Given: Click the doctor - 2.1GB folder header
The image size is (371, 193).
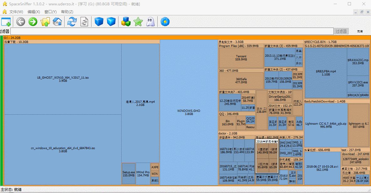Looking at the screenshot, I should coord(260,133).
